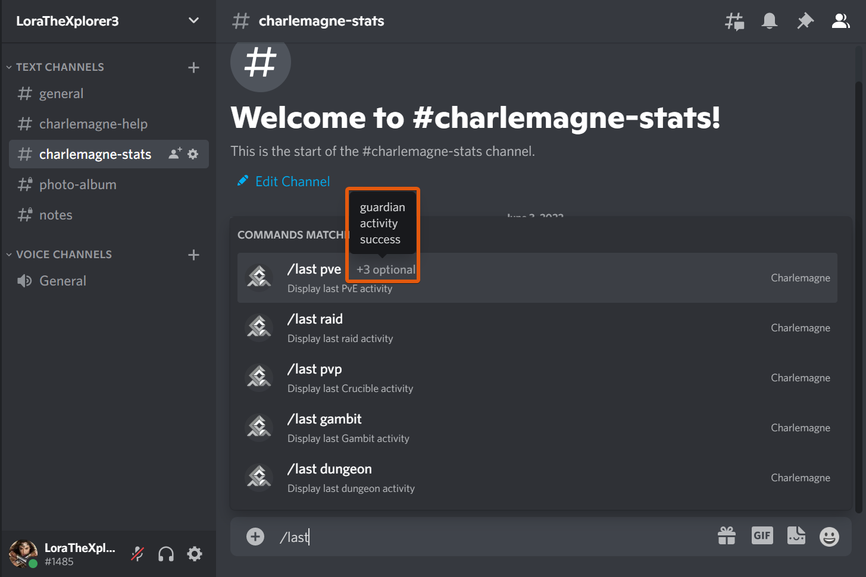The height and width of the screenshot is (577, 866).
Task: Open the emoji picker
Action: (x=829, y=537)
